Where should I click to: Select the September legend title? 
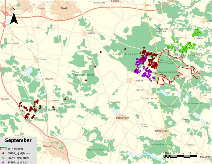pos(18,140)
